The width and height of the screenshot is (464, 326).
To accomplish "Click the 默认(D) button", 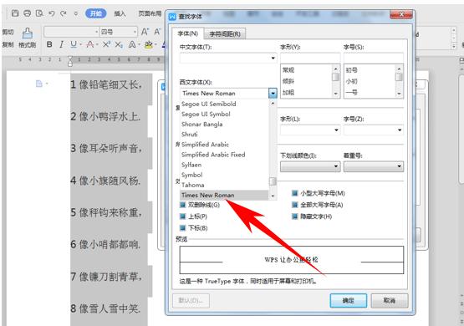I will (x=191, y=301).
